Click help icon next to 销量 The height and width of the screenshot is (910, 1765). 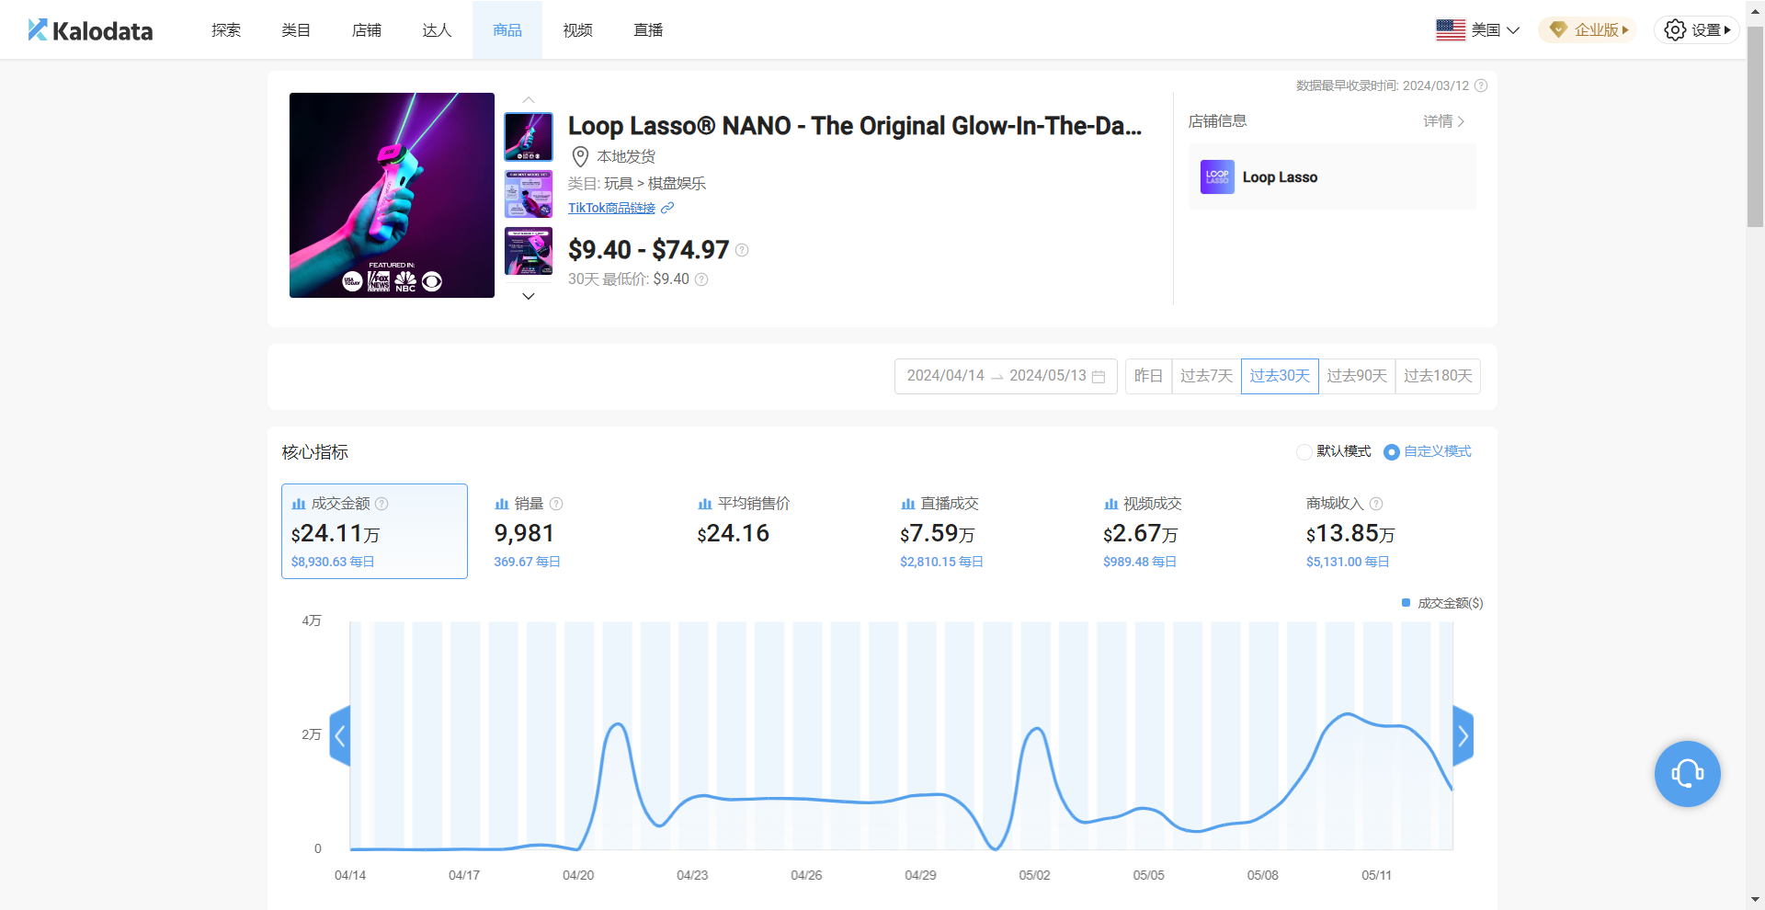click(556, 504)
